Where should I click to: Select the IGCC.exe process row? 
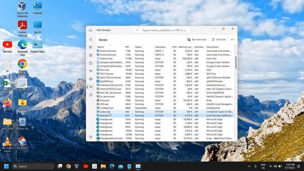click(165, 70)
